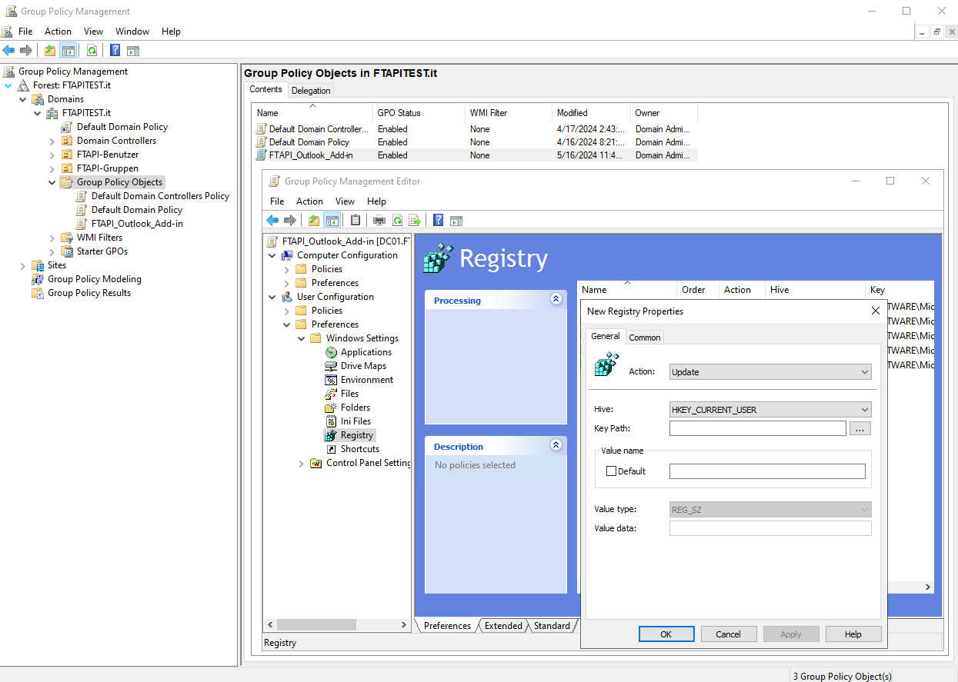The height and width of the screenshot is (682, 958).
Task: Click Up One Level folder icon in main toolbar
Action: coord(50,51)
